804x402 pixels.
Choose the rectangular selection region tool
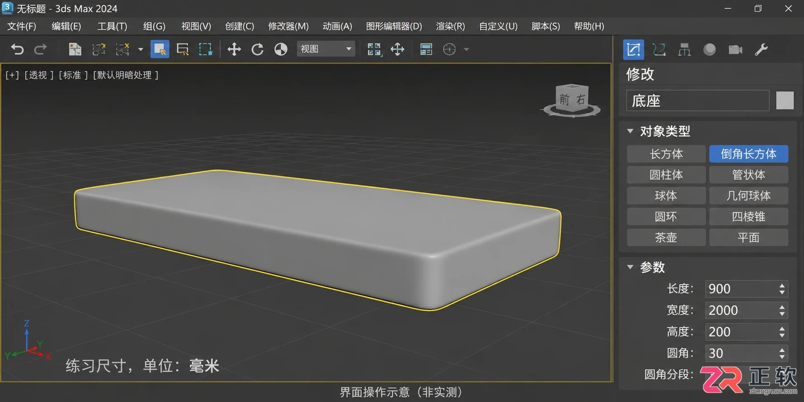coord(205,49)
